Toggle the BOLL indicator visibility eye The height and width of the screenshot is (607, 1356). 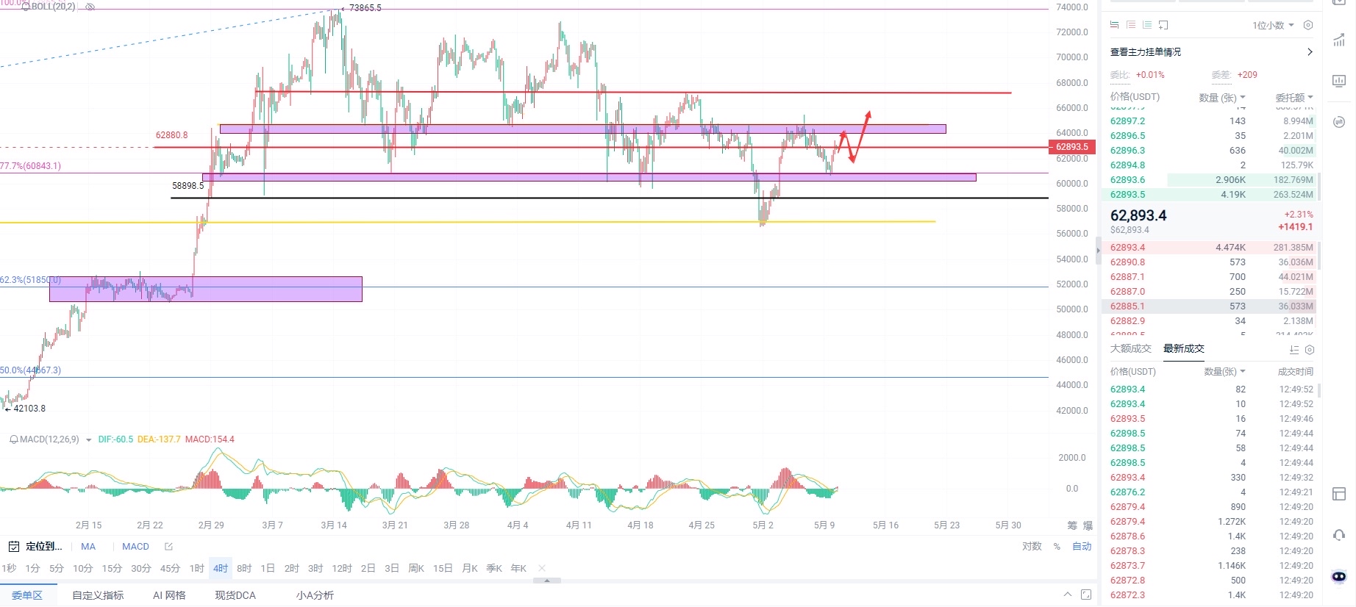pos(90,7)
